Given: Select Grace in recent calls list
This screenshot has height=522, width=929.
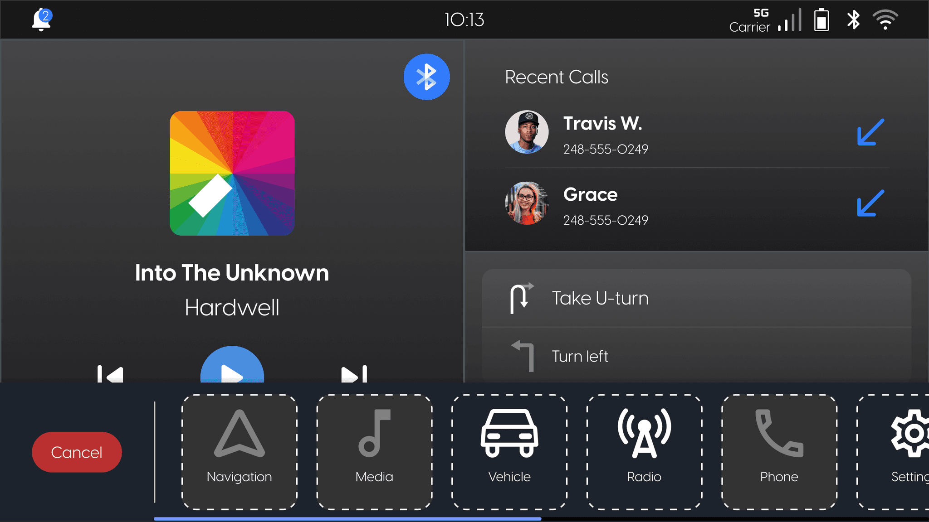Looking at the screenshot, I should (x=590, y=205).
